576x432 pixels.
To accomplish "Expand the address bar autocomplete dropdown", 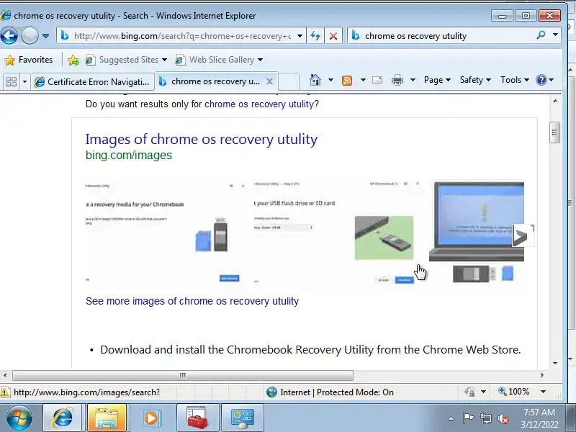I will pyautogui.click(x=300, y=36).
